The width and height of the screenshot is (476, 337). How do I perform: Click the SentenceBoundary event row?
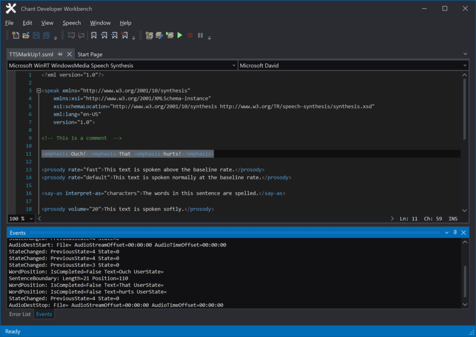coord(68,278)
